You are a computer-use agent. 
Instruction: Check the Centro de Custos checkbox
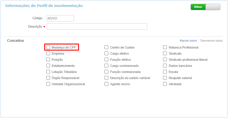click(107, 47)
